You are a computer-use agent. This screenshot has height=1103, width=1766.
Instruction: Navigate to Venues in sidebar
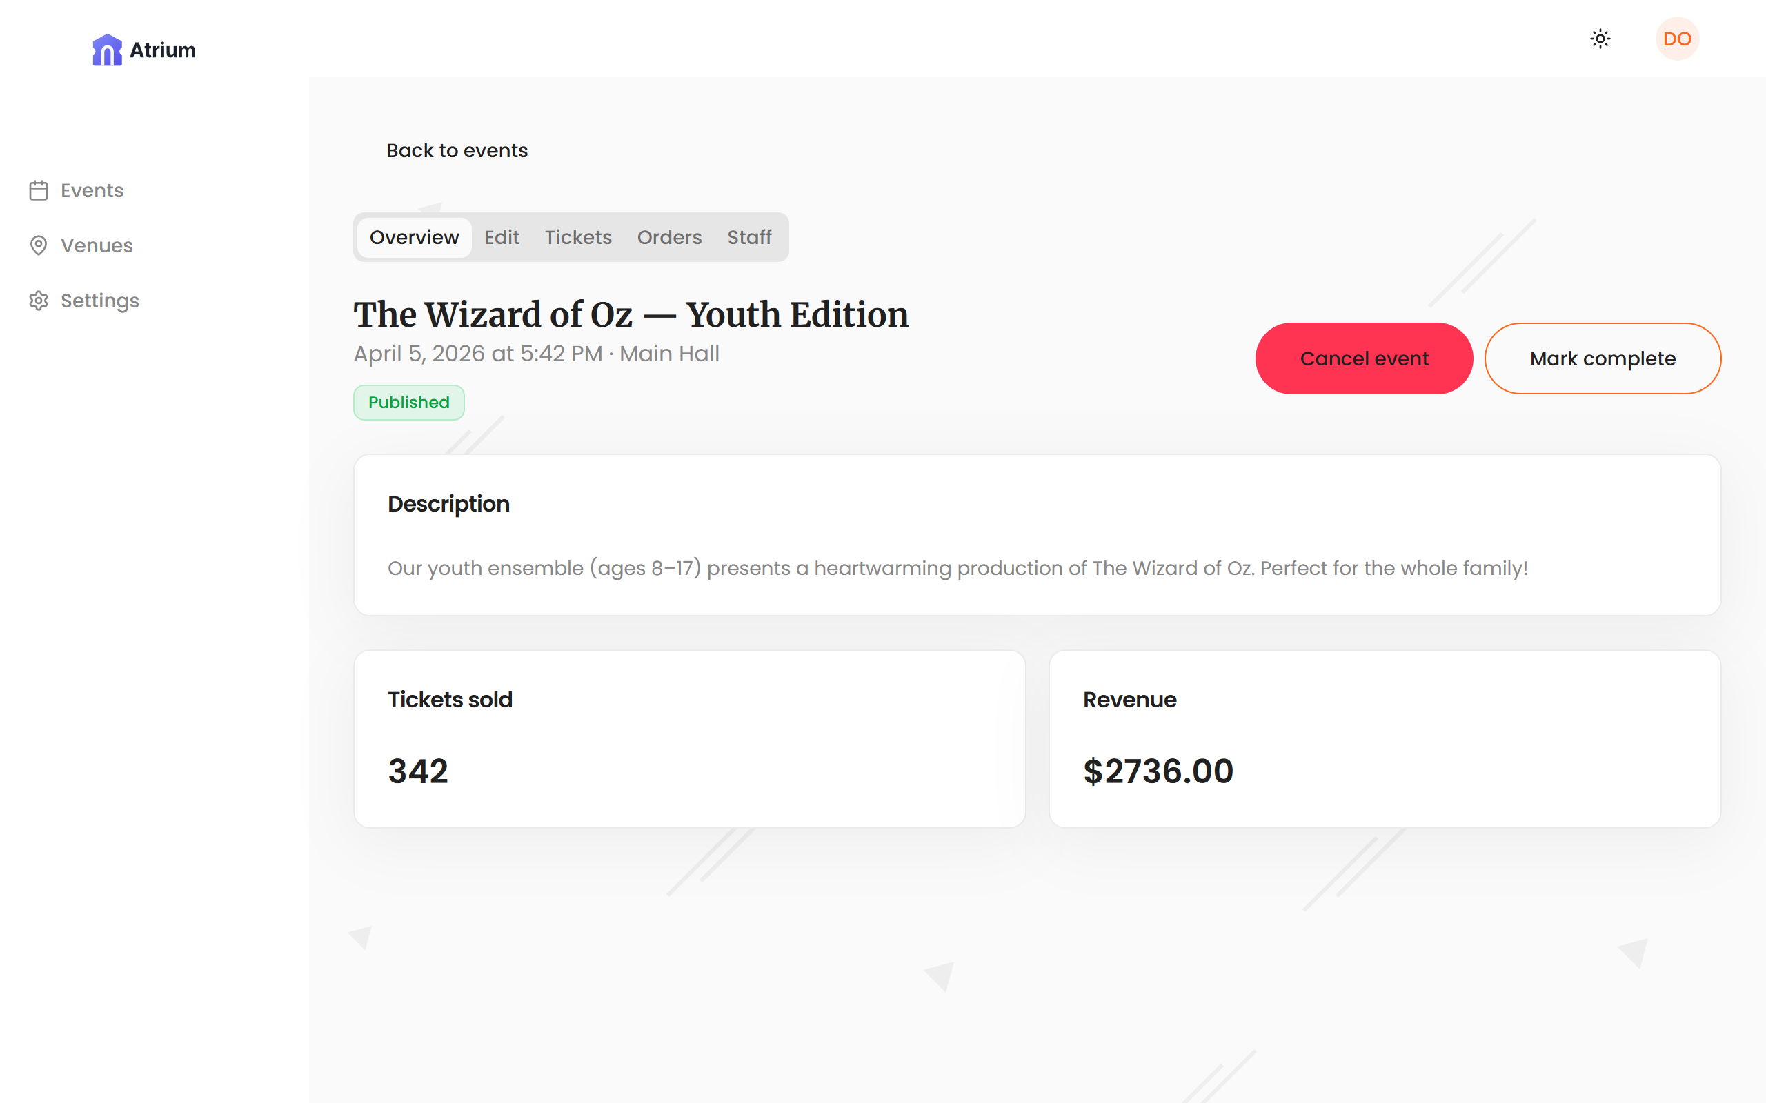click(96, 246)
